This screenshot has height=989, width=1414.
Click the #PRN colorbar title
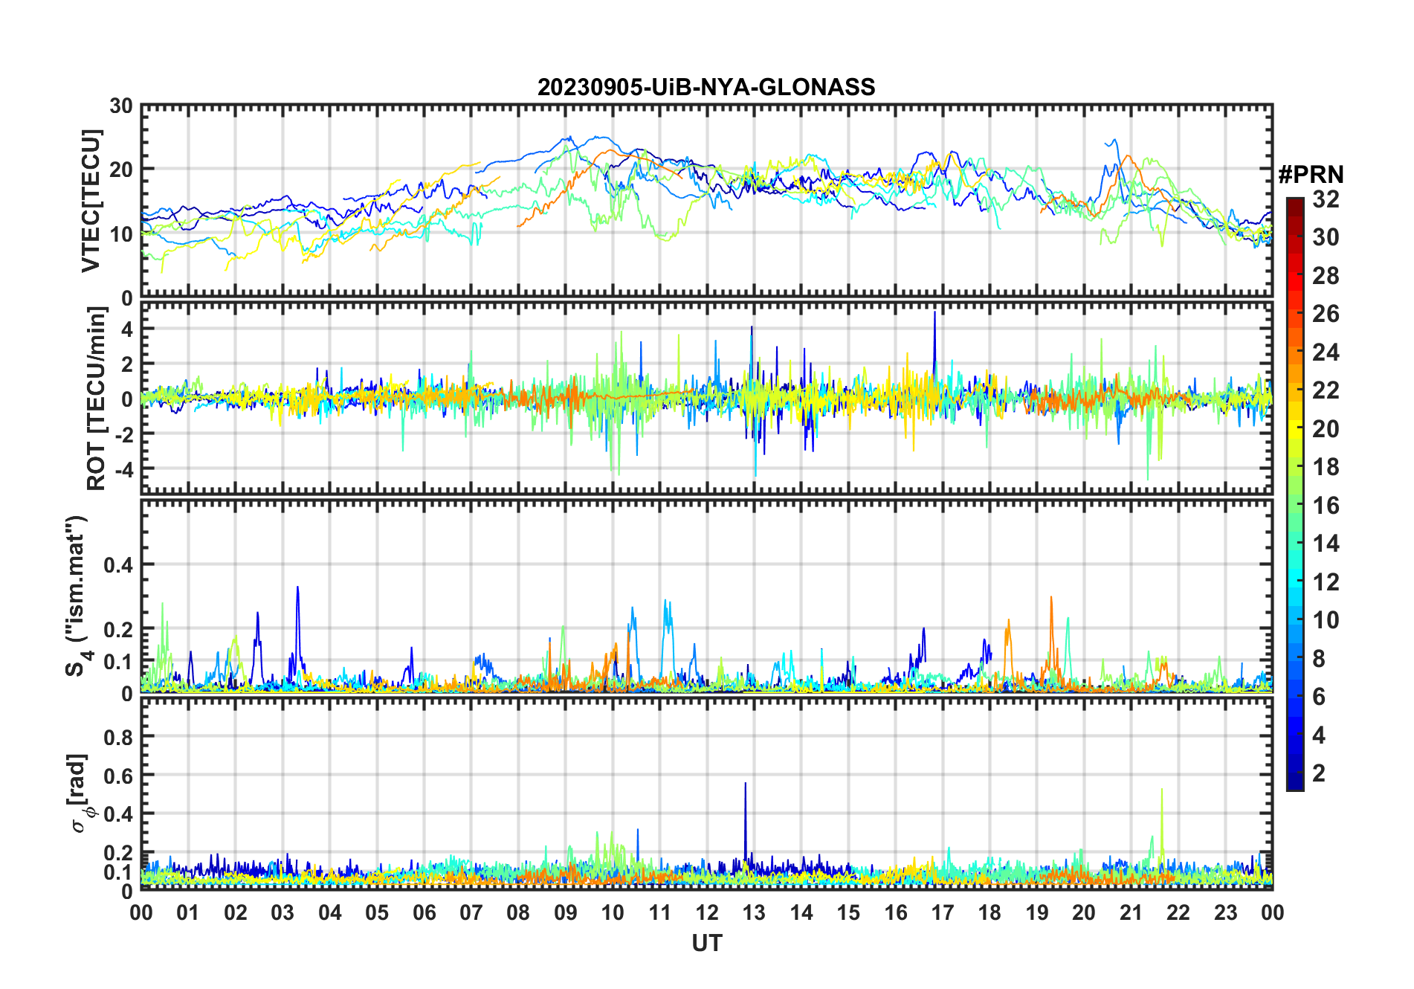pos(1311,175)
